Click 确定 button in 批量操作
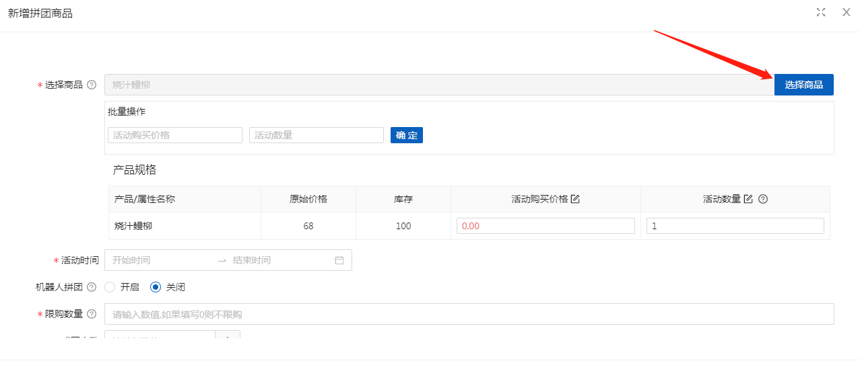The image size is (860, 365). pos(406,135)
